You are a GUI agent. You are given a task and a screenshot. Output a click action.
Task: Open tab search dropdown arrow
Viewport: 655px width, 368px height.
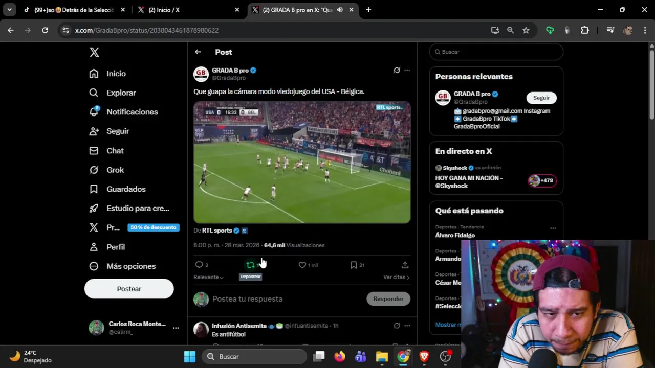(9, 10)
